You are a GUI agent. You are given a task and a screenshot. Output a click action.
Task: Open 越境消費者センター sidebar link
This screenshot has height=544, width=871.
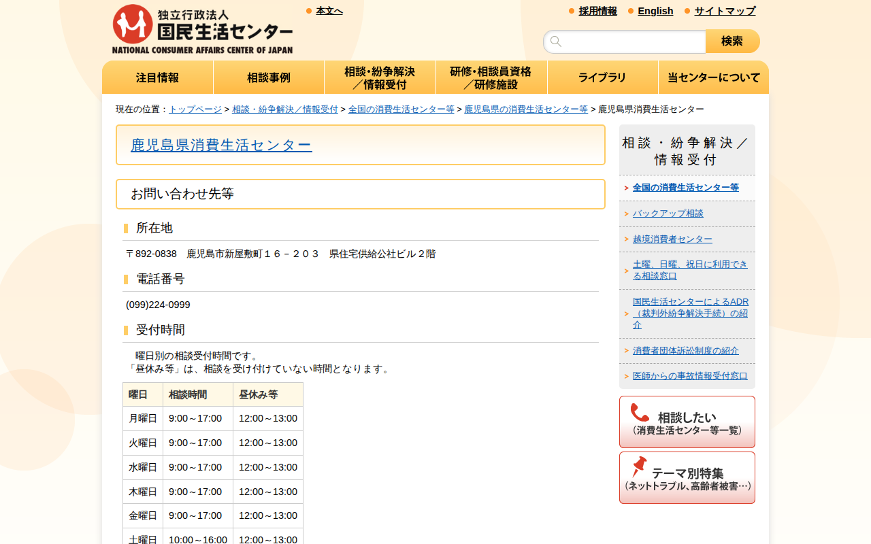(x=672, y=239)
